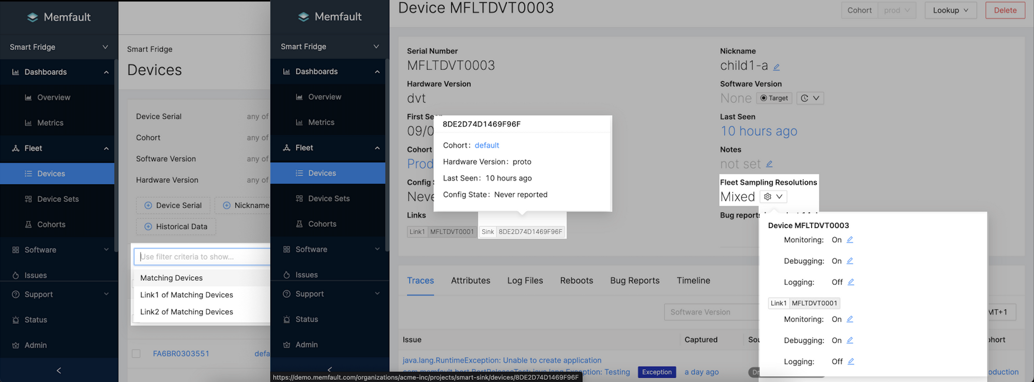Open the Timeline tab
This screenshot has height=382, width=1034.
pos(693,281)
